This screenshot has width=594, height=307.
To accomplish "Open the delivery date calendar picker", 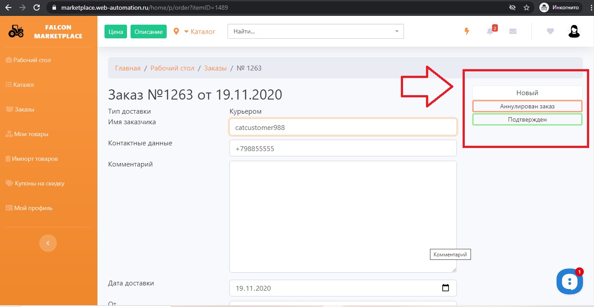I will coord(445,288).
